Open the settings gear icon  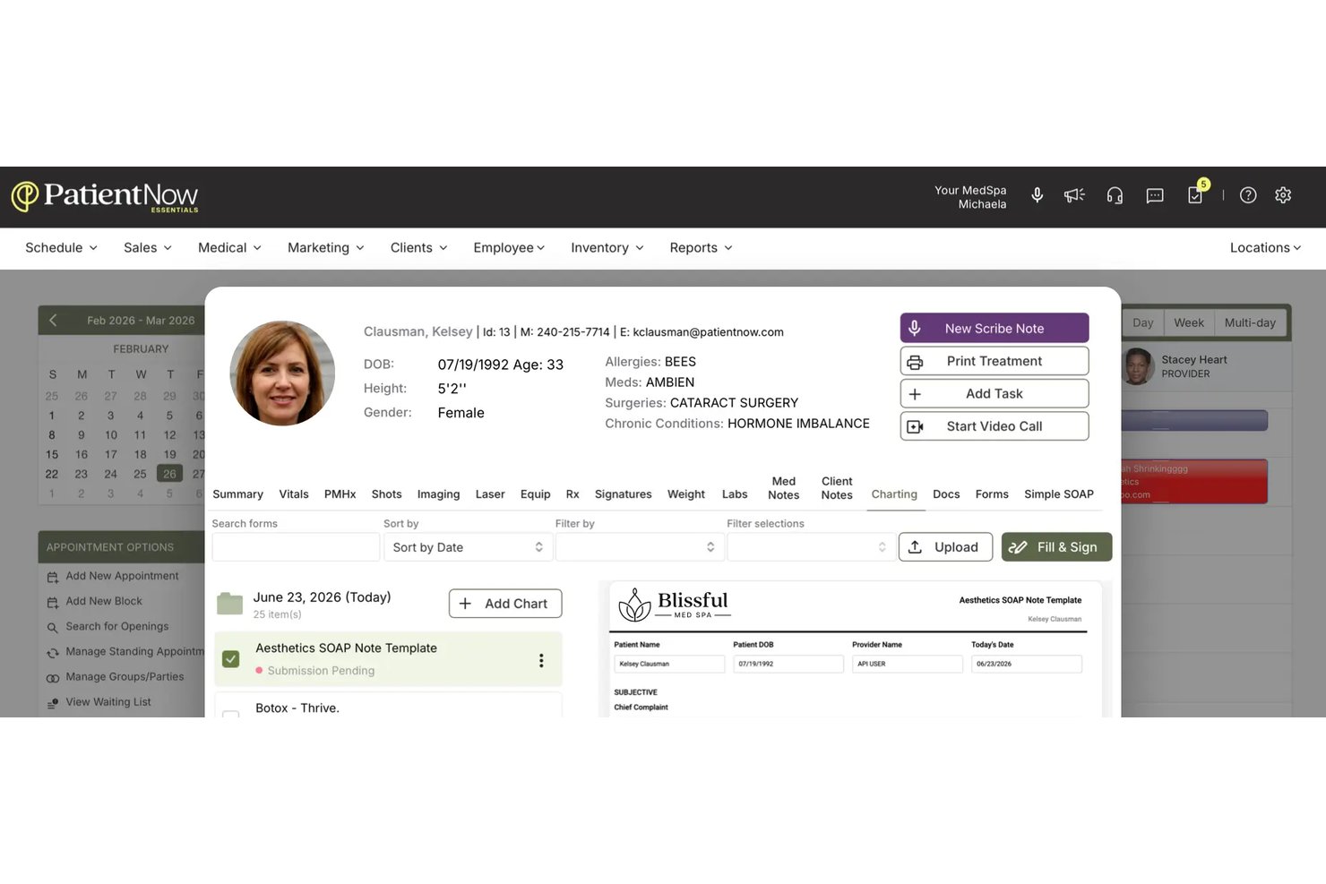point(1283,195)
